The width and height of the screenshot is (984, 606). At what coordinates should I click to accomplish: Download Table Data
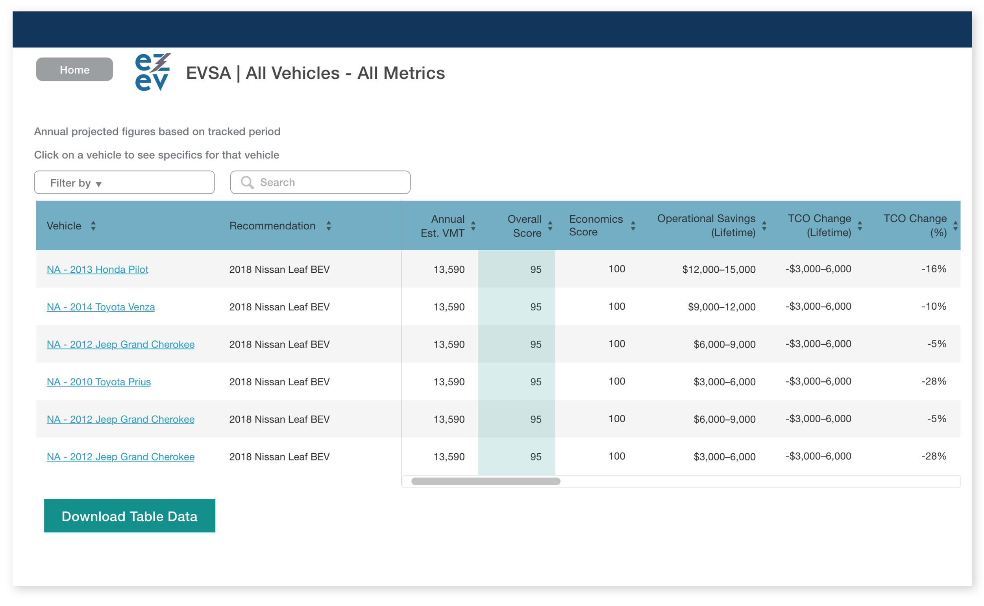(129, 516)
